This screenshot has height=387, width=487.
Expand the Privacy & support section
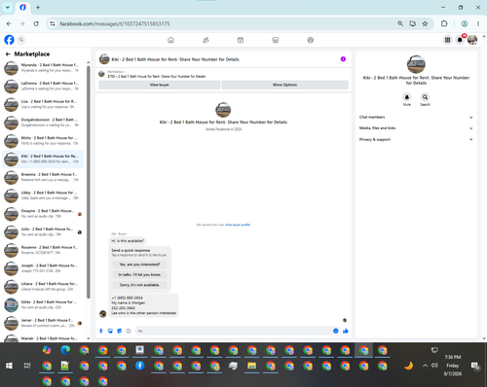pos(416,140)
